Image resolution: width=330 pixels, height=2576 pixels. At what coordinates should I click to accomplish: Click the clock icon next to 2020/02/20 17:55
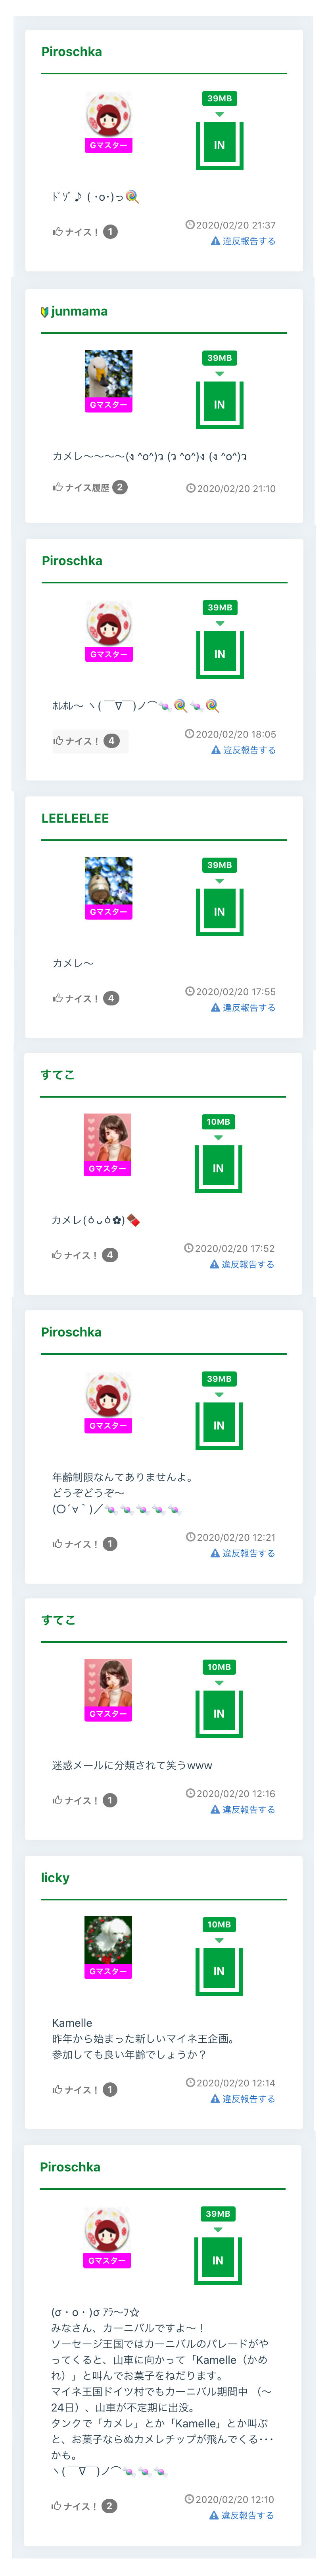[x=190, y=992]
